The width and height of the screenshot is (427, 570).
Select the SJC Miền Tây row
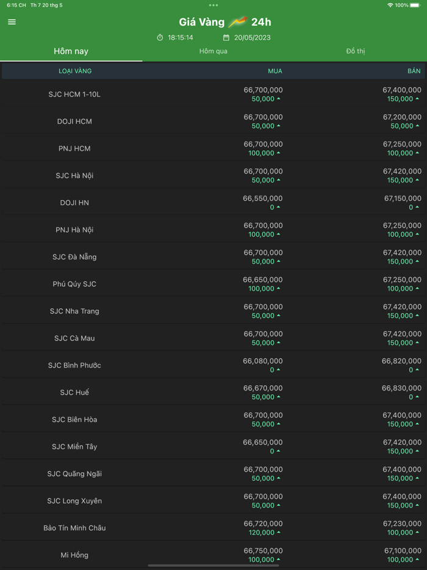pos(213,446)
